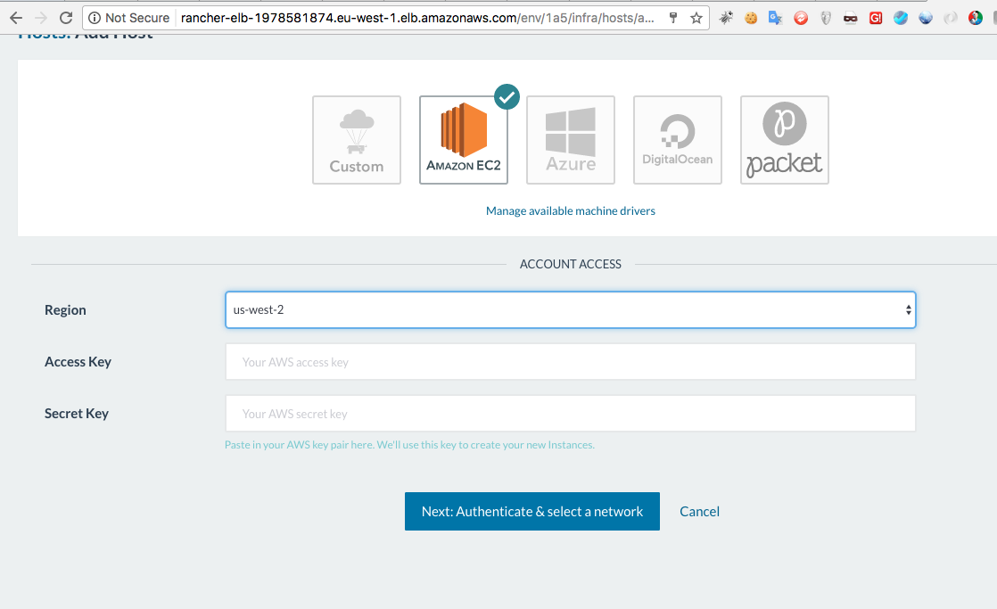The width and height of the screenshot is (997, 609).
Task: Click the AWS access key input field
Action: pos(571,361)
